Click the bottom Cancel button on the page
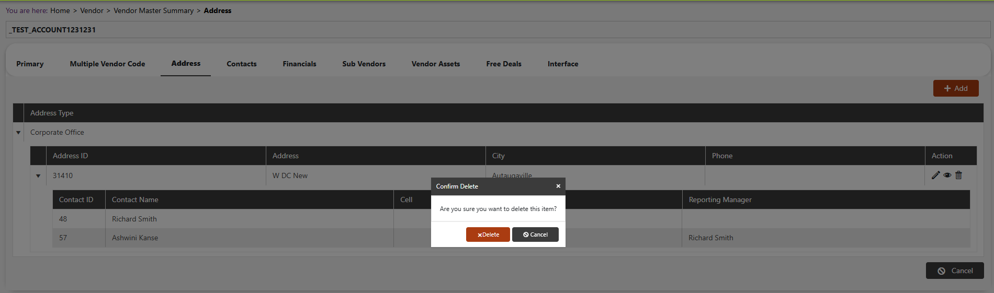This screenshot has width=994, height=293. point(955,271)
